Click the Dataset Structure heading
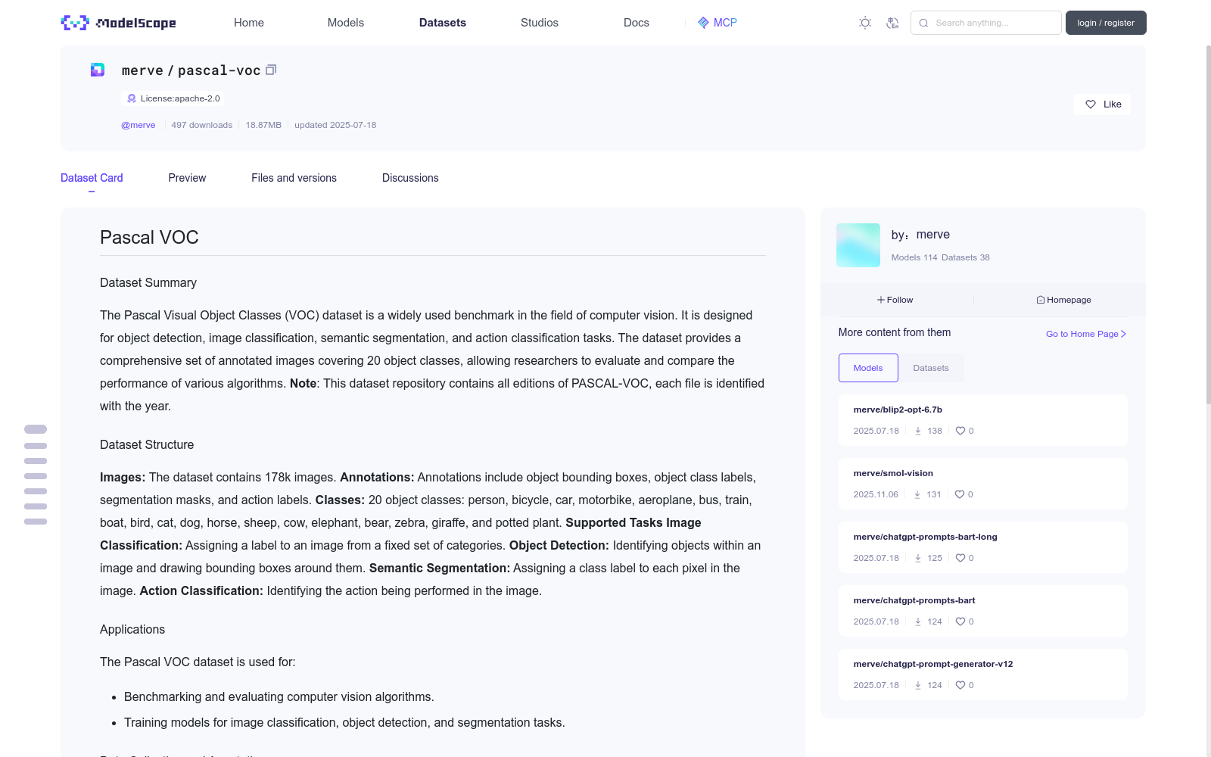 [x=147, y=444]
